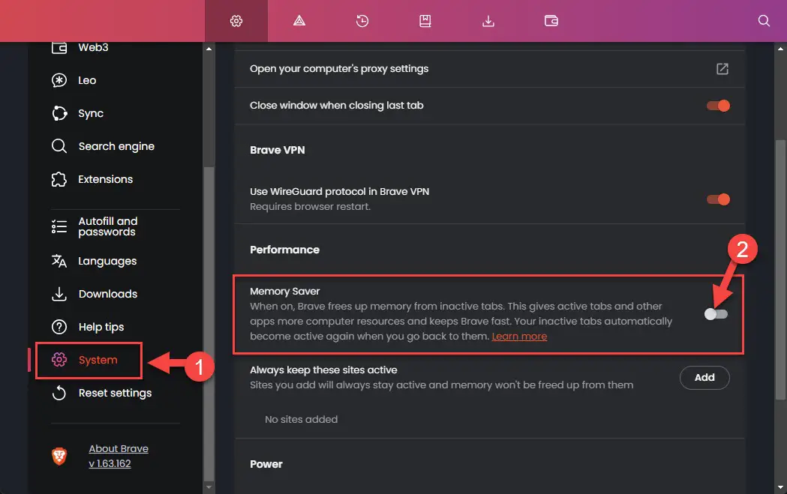This screenshot has height=494, width=787.
Task: Click the sidebar scrollbar thumb
Action: [209, 324]
